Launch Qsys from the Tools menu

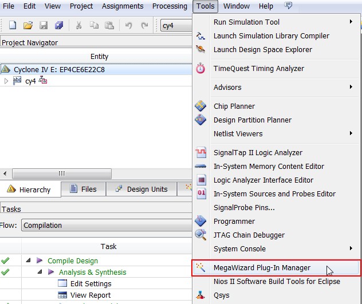pos(222,295)
